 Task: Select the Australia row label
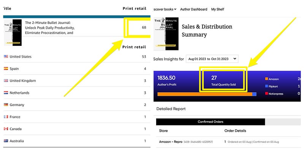click(x=17, y=141)
